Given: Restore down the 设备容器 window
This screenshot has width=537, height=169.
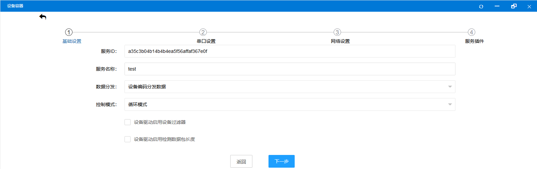Looking at the screenshot, I should click(514, 6).
